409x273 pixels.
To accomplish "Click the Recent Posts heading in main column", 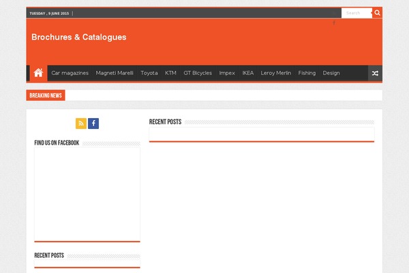I will 166,122.
